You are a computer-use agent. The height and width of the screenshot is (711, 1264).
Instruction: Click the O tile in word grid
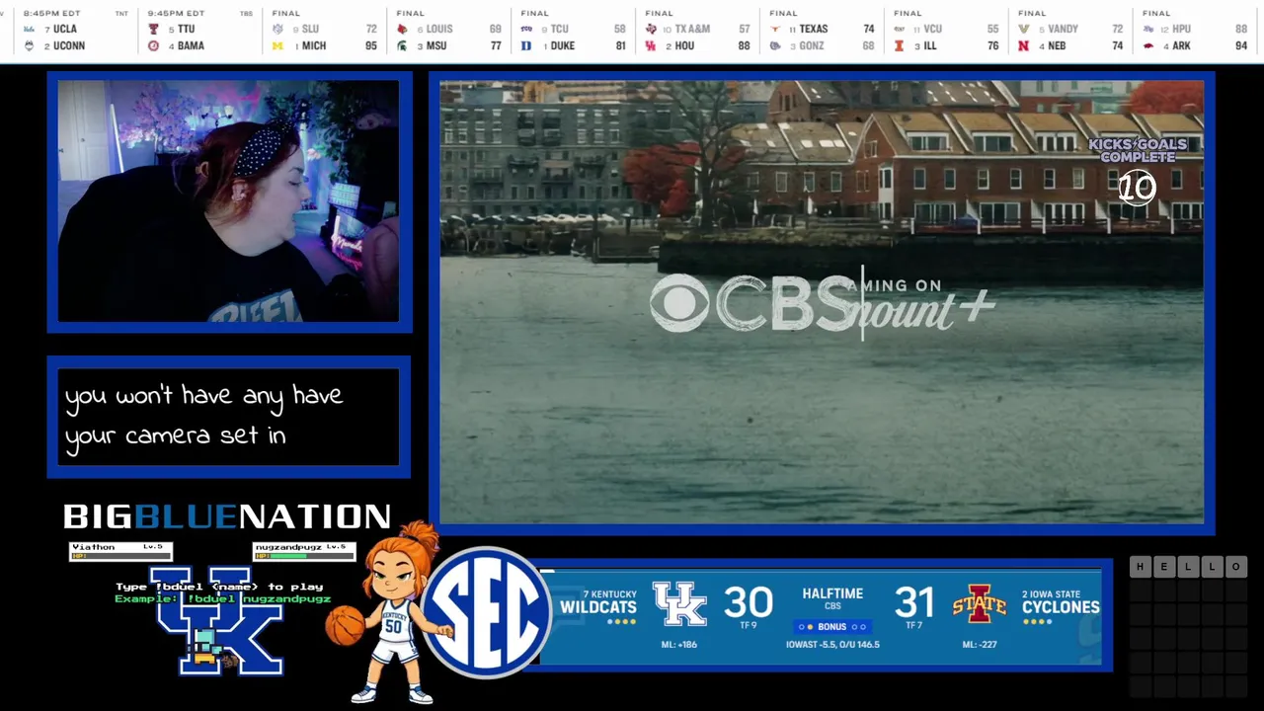point(1236,567)
